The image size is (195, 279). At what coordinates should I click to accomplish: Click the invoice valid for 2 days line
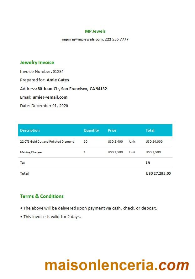point(52,216)
